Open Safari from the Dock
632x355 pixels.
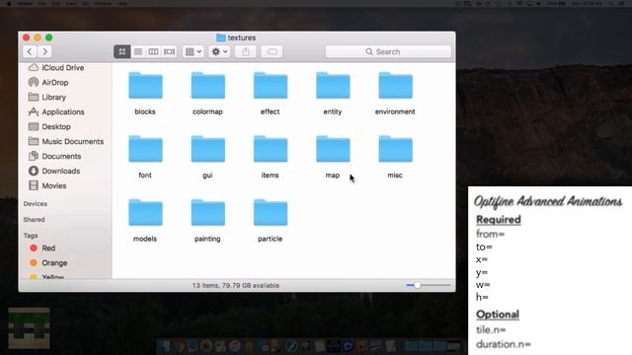[291, 346]
